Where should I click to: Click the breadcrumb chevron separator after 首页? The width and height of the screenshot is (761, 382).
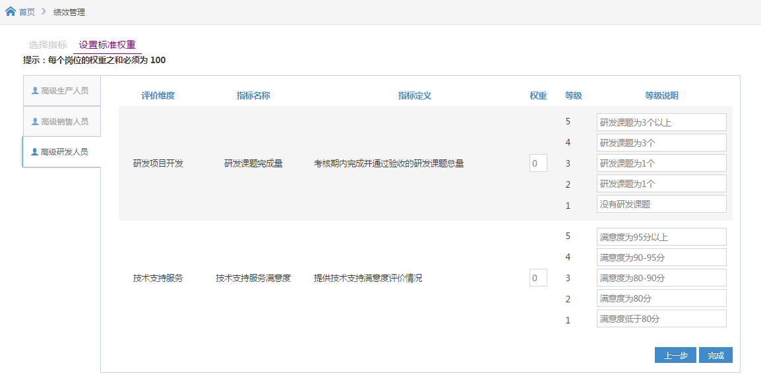coord(44,12)
